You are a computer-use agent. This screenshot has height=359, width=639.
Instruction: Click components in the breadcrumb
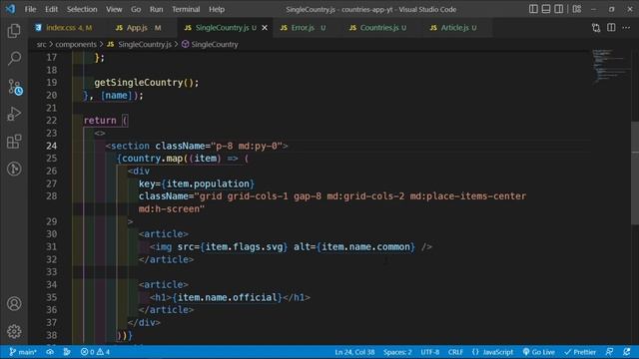(76, 44)
